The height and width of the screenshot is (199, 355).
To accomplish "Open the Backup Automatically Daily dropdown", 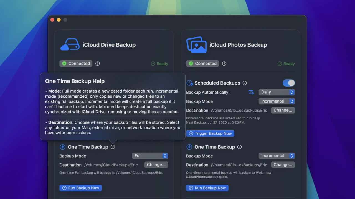I will click(x=277, y=92).
